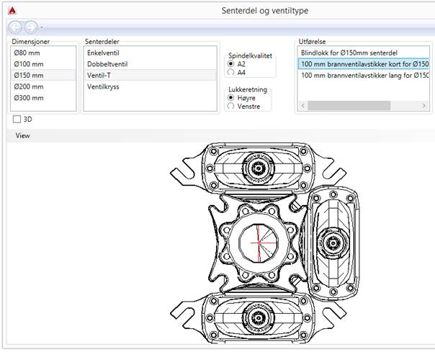
Task: Select Blindlokk for Ø150mm senterdel
Action: [x=364, y=53]
